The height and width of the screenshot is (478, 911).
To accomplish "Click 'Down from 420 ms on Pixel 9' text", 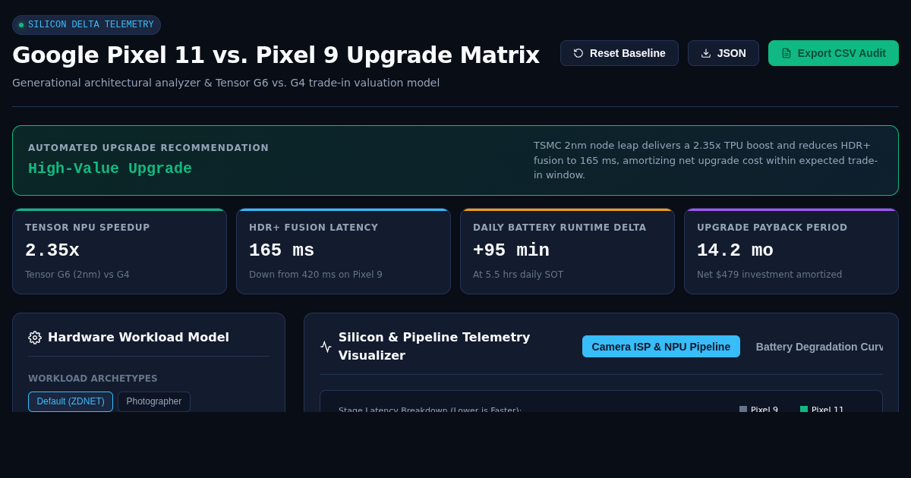I will click(x=316, y=275).
